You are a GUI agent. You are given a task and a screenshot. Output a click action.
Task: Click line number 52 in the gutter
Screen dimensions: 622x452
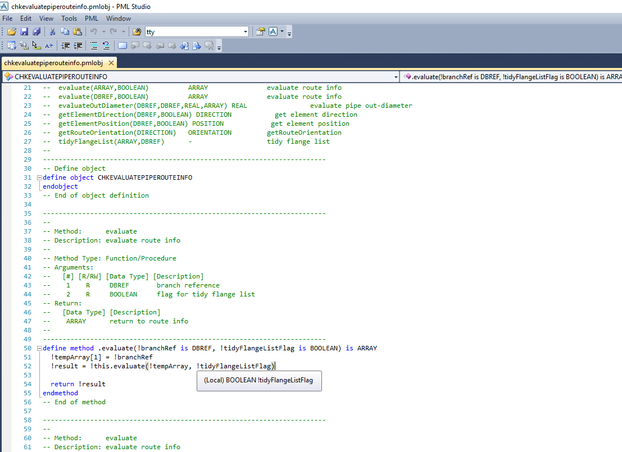point(28,366)
